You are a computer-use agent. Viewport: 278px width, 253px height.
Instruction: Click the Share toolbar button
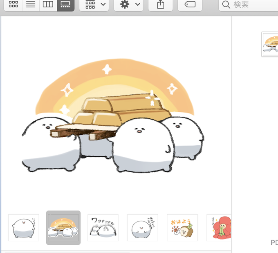click(x=160, y=4)
